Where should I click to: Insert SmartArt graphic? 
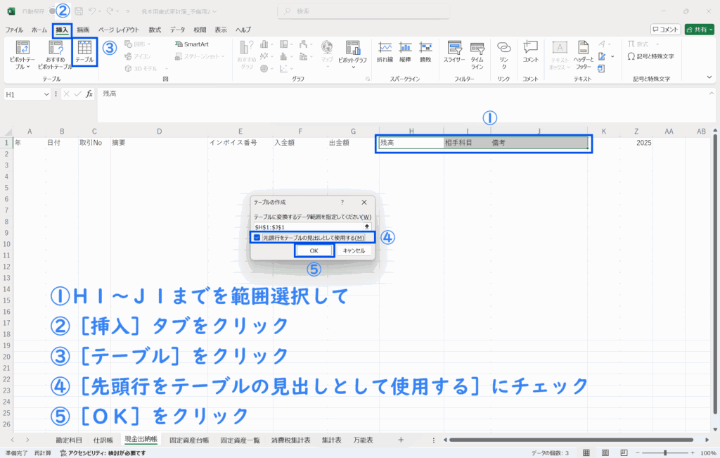coord(192,44)
